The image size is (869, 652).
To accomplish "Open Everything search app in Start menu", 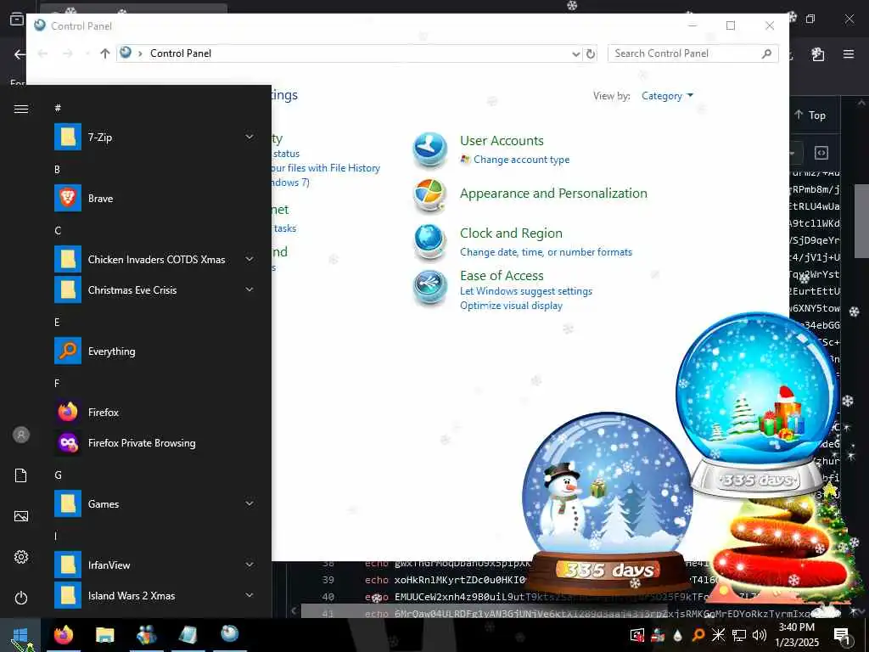I will (x=154, y=351).
